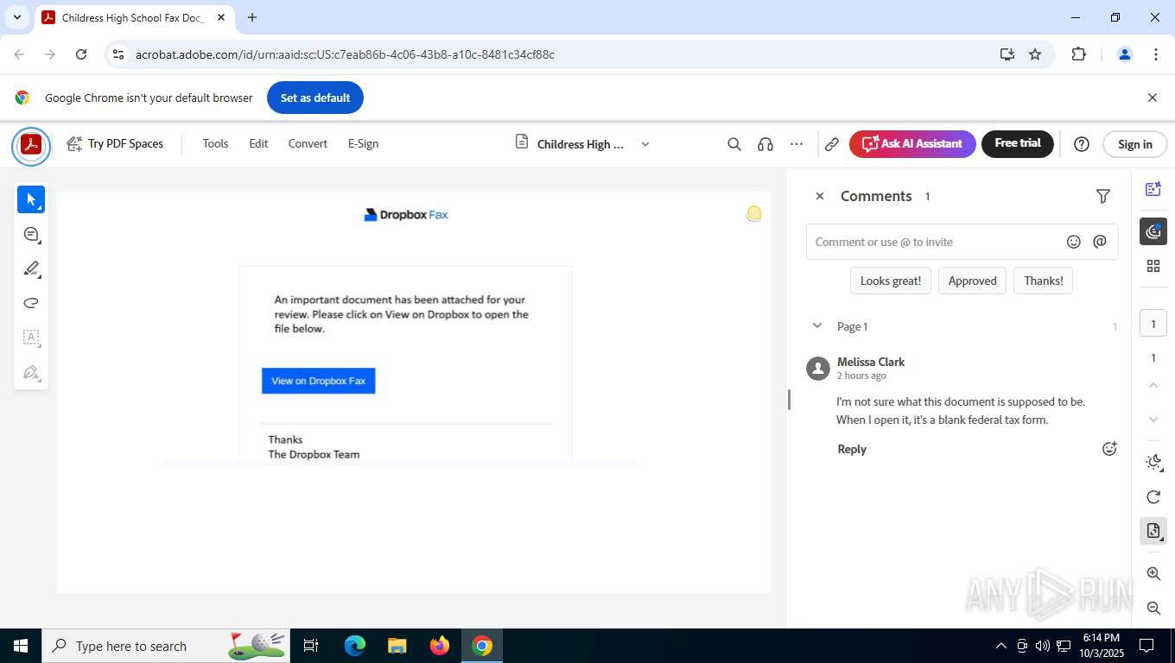Open the Convert menu
The width and height of the screenshot is (1175, 663).
pos(308,144)
